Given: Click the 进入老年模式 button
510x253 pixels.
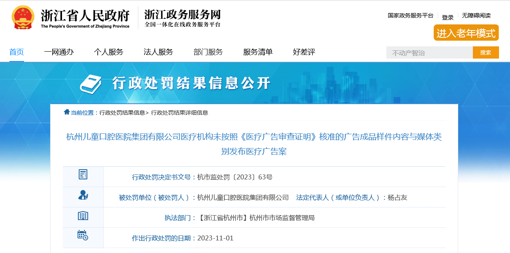Looking at the screenshot, I should pos(466,33).
